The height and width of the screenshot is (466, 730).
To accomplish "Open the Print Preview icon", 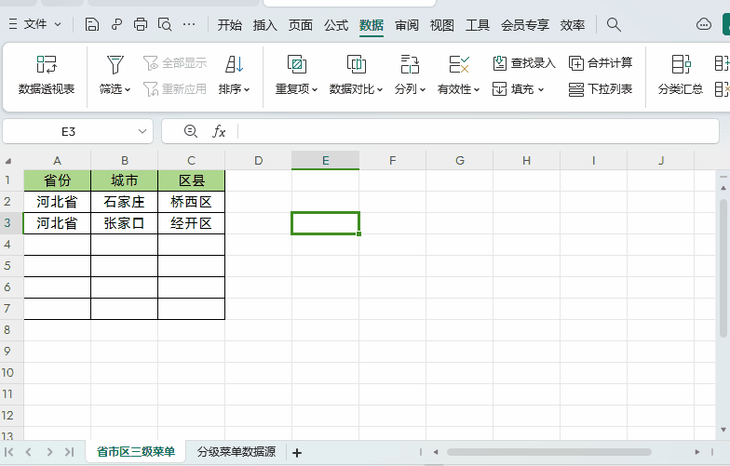I will pos(164,24).
